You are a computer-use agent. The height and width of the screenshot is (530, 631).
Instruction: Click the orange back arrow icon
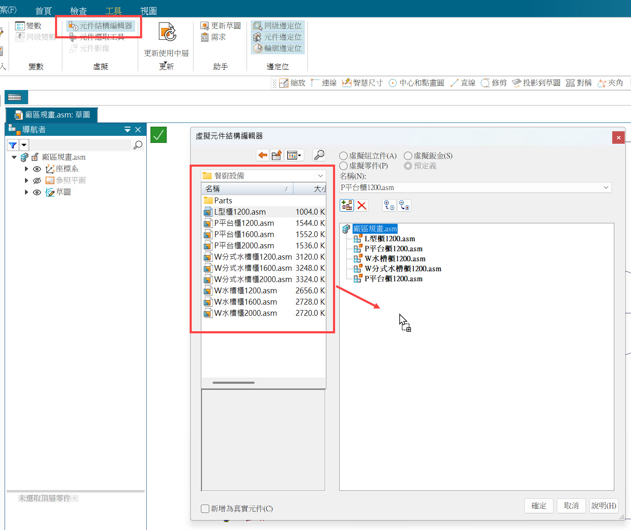(263, 155)
